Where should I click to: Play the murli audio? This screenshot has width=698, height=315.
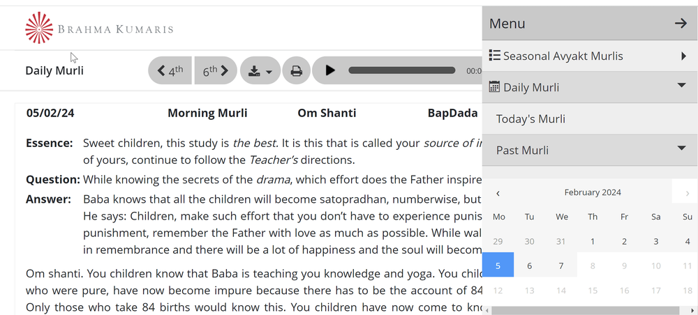(330, 70)
